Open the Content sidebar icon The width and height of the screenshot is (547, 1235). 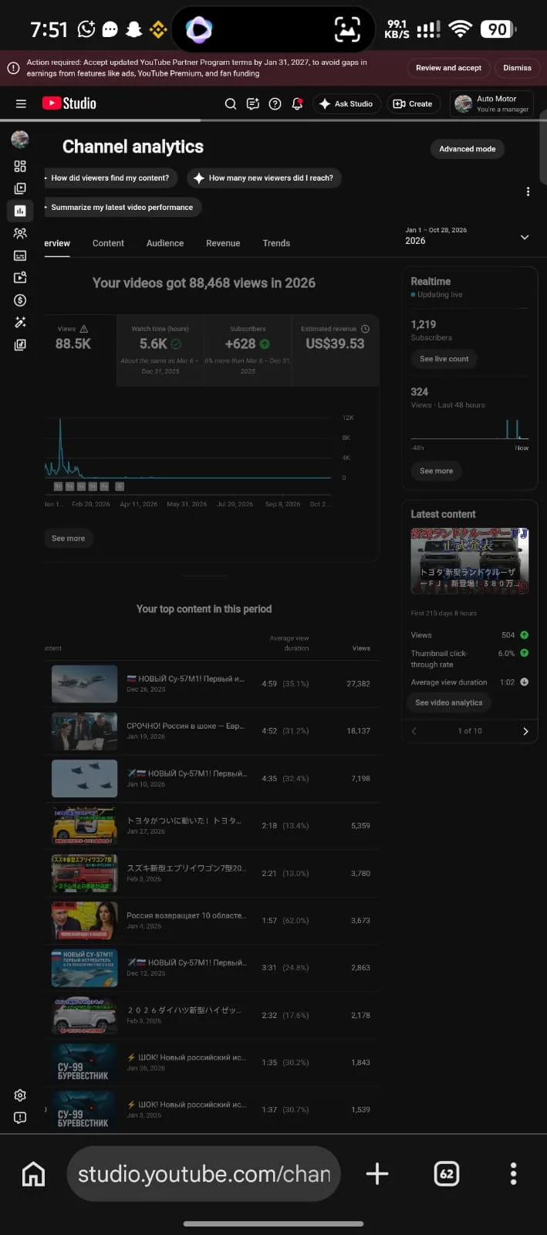coord(20,188)
